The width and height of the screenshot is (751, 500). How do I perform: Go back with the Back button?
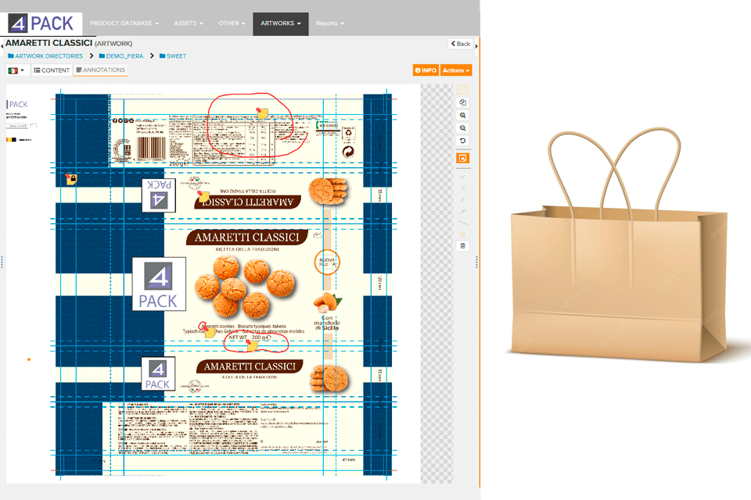(461, 44)
